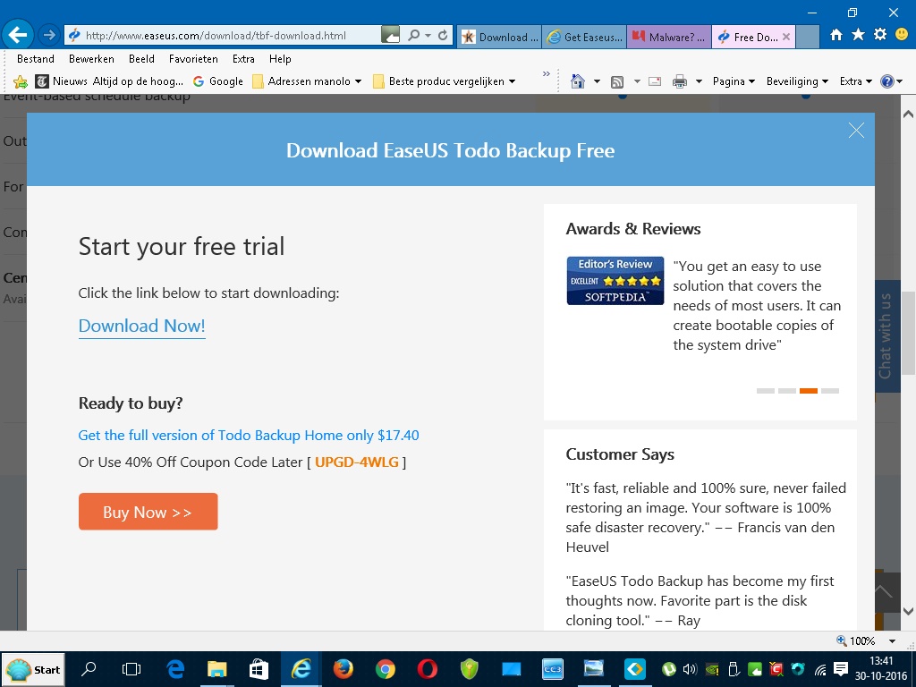Expand the Pagina dropdown menu
916x687 pixels.
734,81
